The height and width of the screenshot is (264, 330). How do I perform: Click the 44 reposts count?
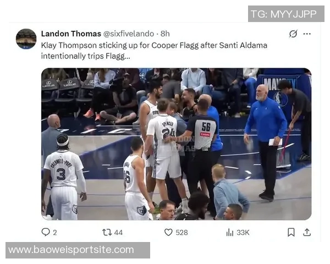coord(118,233)
